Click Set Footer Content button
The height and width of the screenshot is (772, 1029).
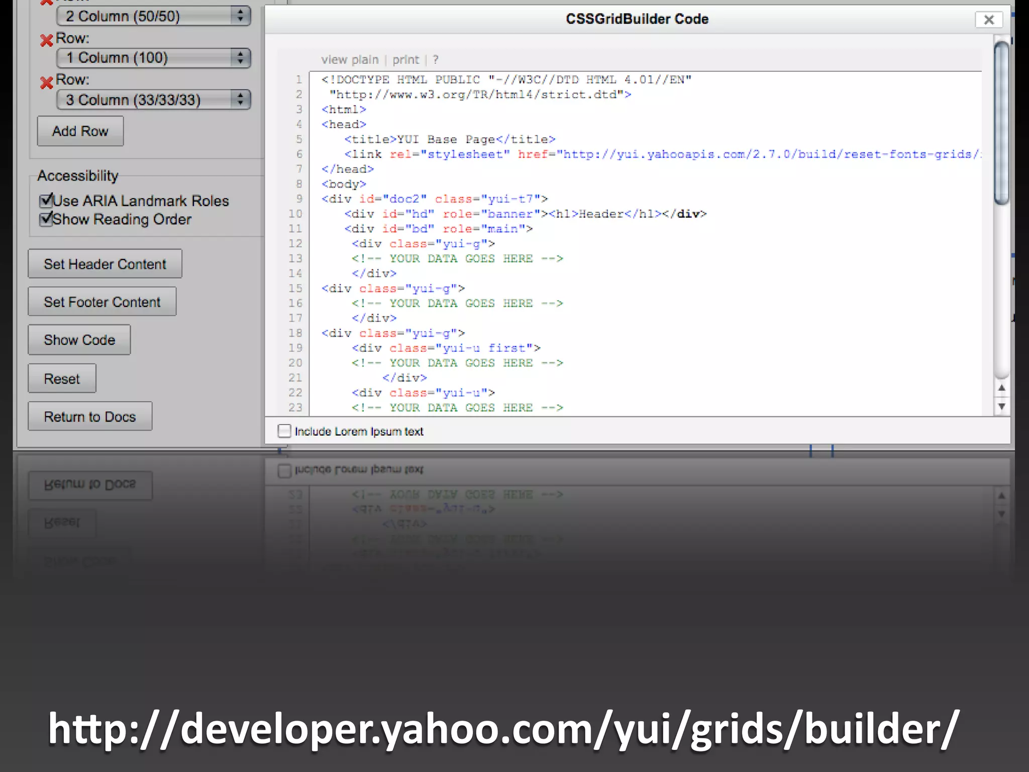click(x=102, y=302)
